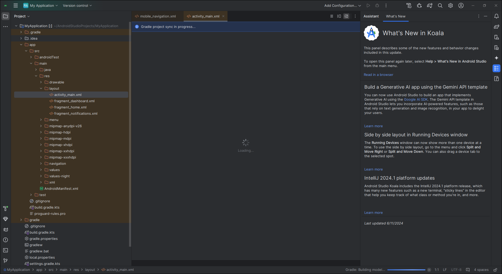This screenshot has height=274, width=502.
Task: Click the Run app play button
Action: (368, 5)
